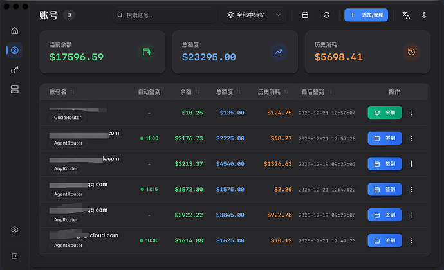Viewport: 444px width, 270px height.
Task: Toggle the sidebar panel collapse icon
Action: pos(14,256)
